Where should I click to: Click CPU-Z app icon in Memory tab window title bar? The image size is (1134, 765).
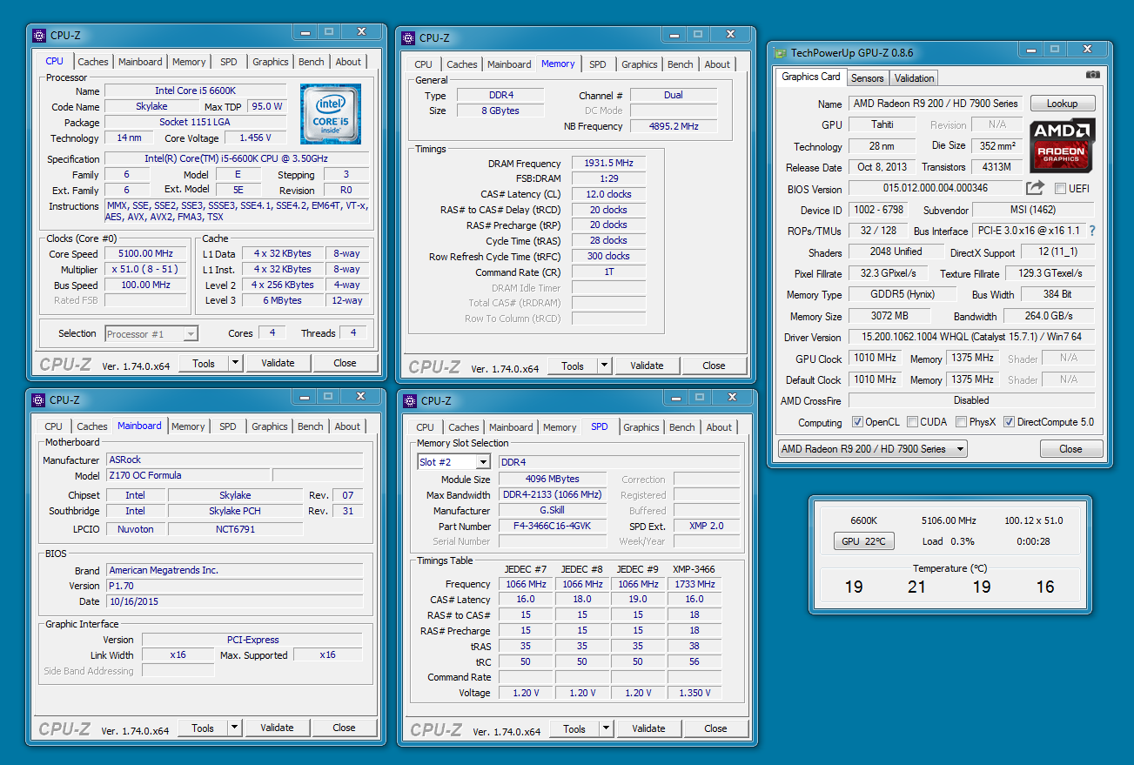pyautogui.click(x=408, y=38)
